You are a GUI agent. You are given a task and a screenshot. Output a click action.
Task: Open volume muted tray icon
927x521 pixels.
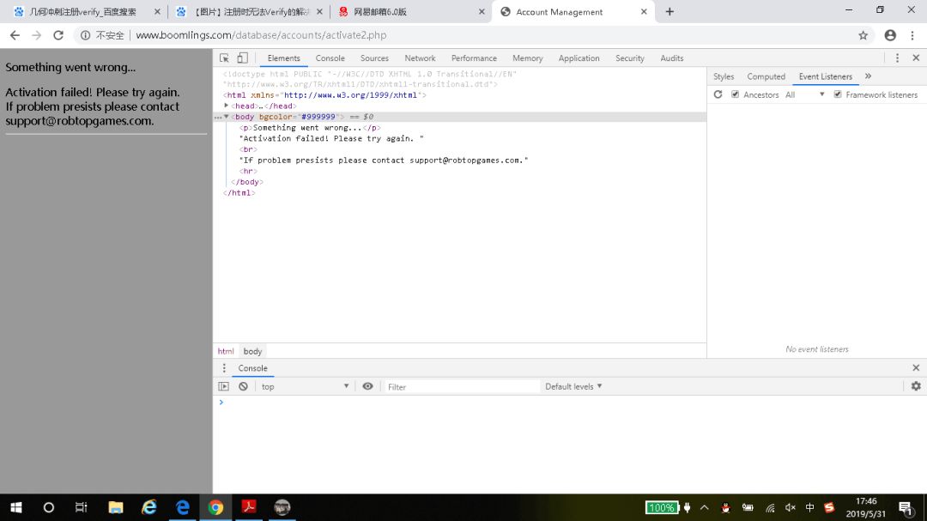[x=790, y=507]
